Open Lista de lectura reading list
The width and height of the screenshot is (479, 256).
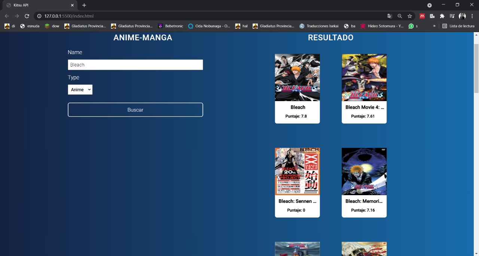pyautogui.click(x=458, y=26)
